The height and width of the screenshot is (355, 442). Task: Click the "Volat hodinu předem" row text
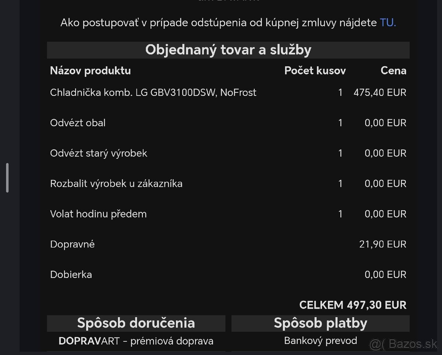pos(98,214)
